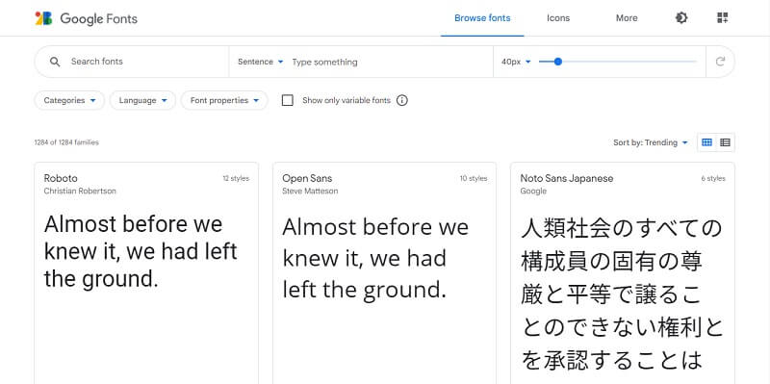770x384 pixels.
Task: Open the Sort by Trending dropdown
Action: [651, 142]
